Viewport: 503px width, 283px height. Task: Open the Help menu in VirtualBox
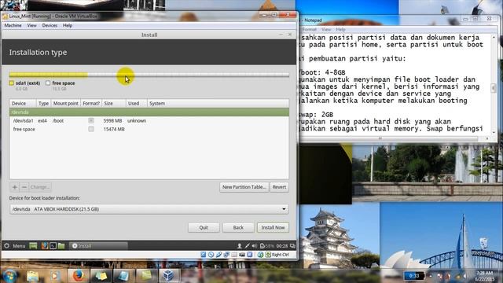click(68, 25)
